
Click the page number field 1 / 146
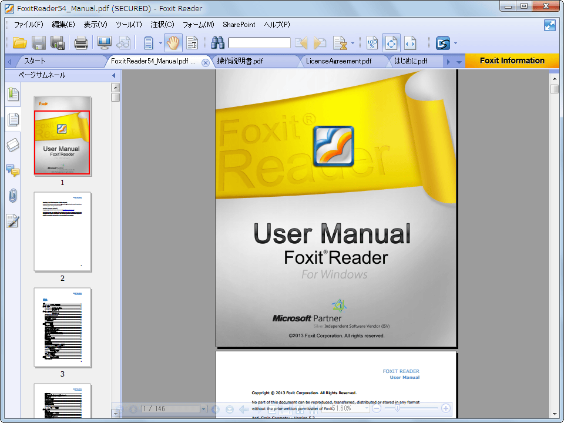pos(171,409)
